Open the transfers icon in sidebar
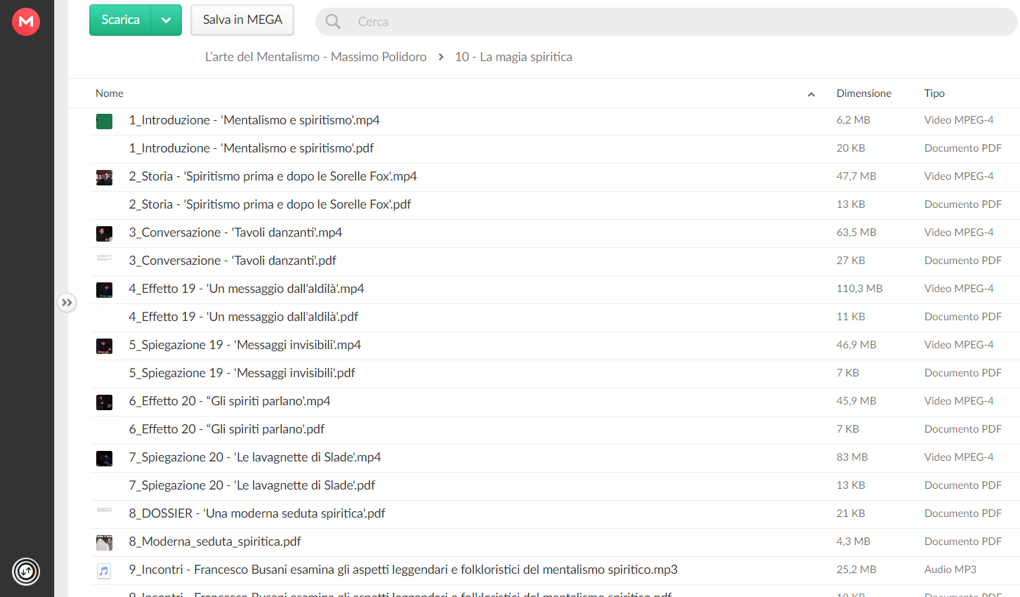The width and height of the screenshot is (1020, 597). coord(26,571)
